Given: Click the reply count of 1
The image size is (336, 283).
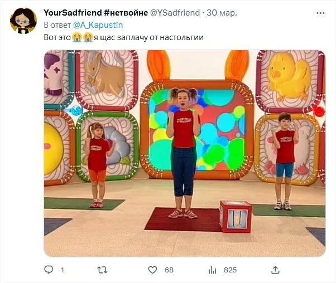Looking at the screenshot, I should 62,270.
